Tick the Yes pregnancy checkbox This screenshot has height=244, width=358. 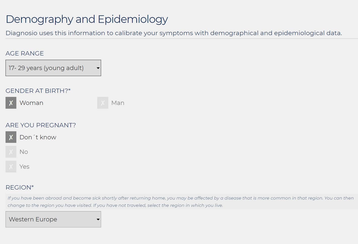click(11, 167)
